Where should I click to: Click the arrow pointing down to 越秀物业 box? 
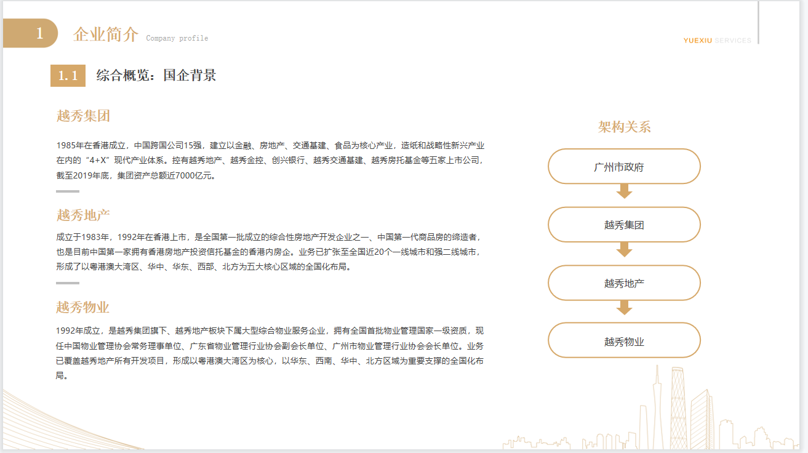coord(624,308)
